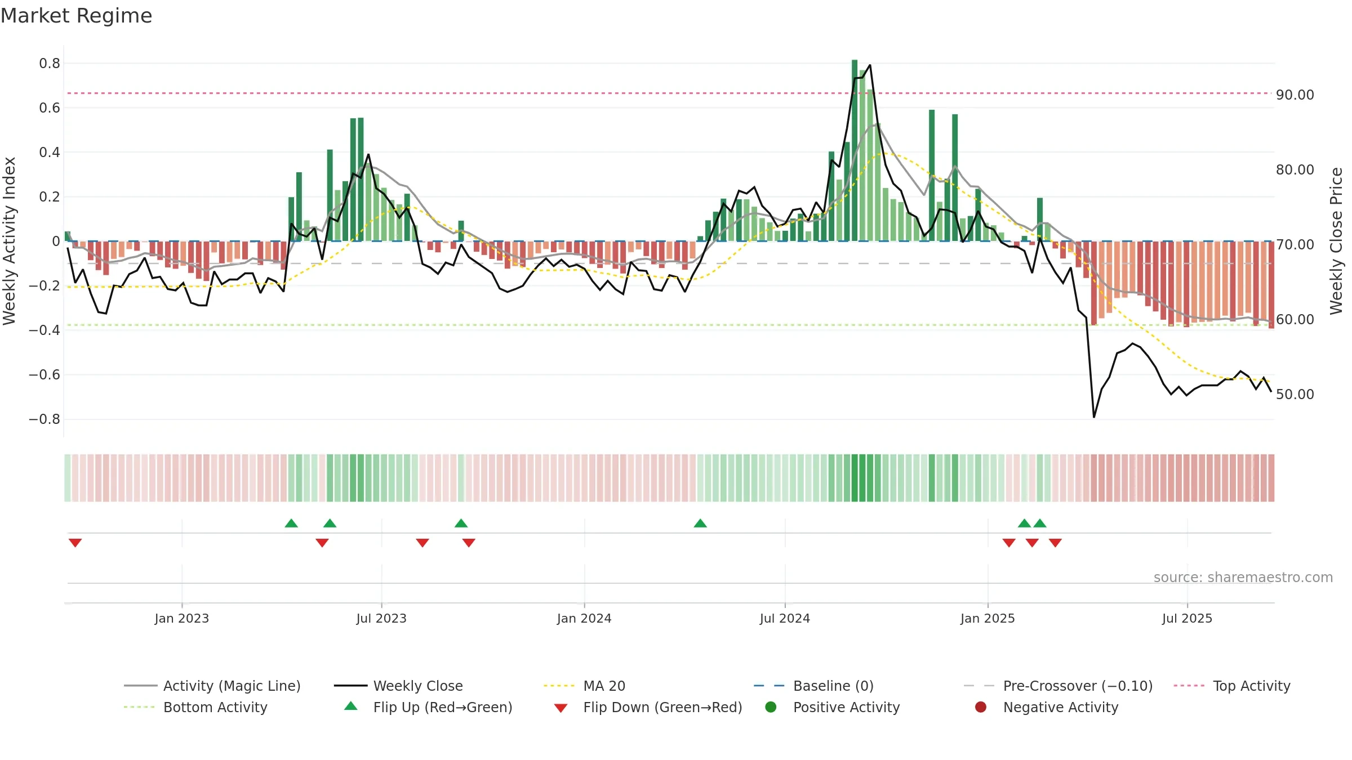The image size is (1352, 760).
Task: Click the weekly close price low point in April 2025
Action: (x=1094, y=417)
